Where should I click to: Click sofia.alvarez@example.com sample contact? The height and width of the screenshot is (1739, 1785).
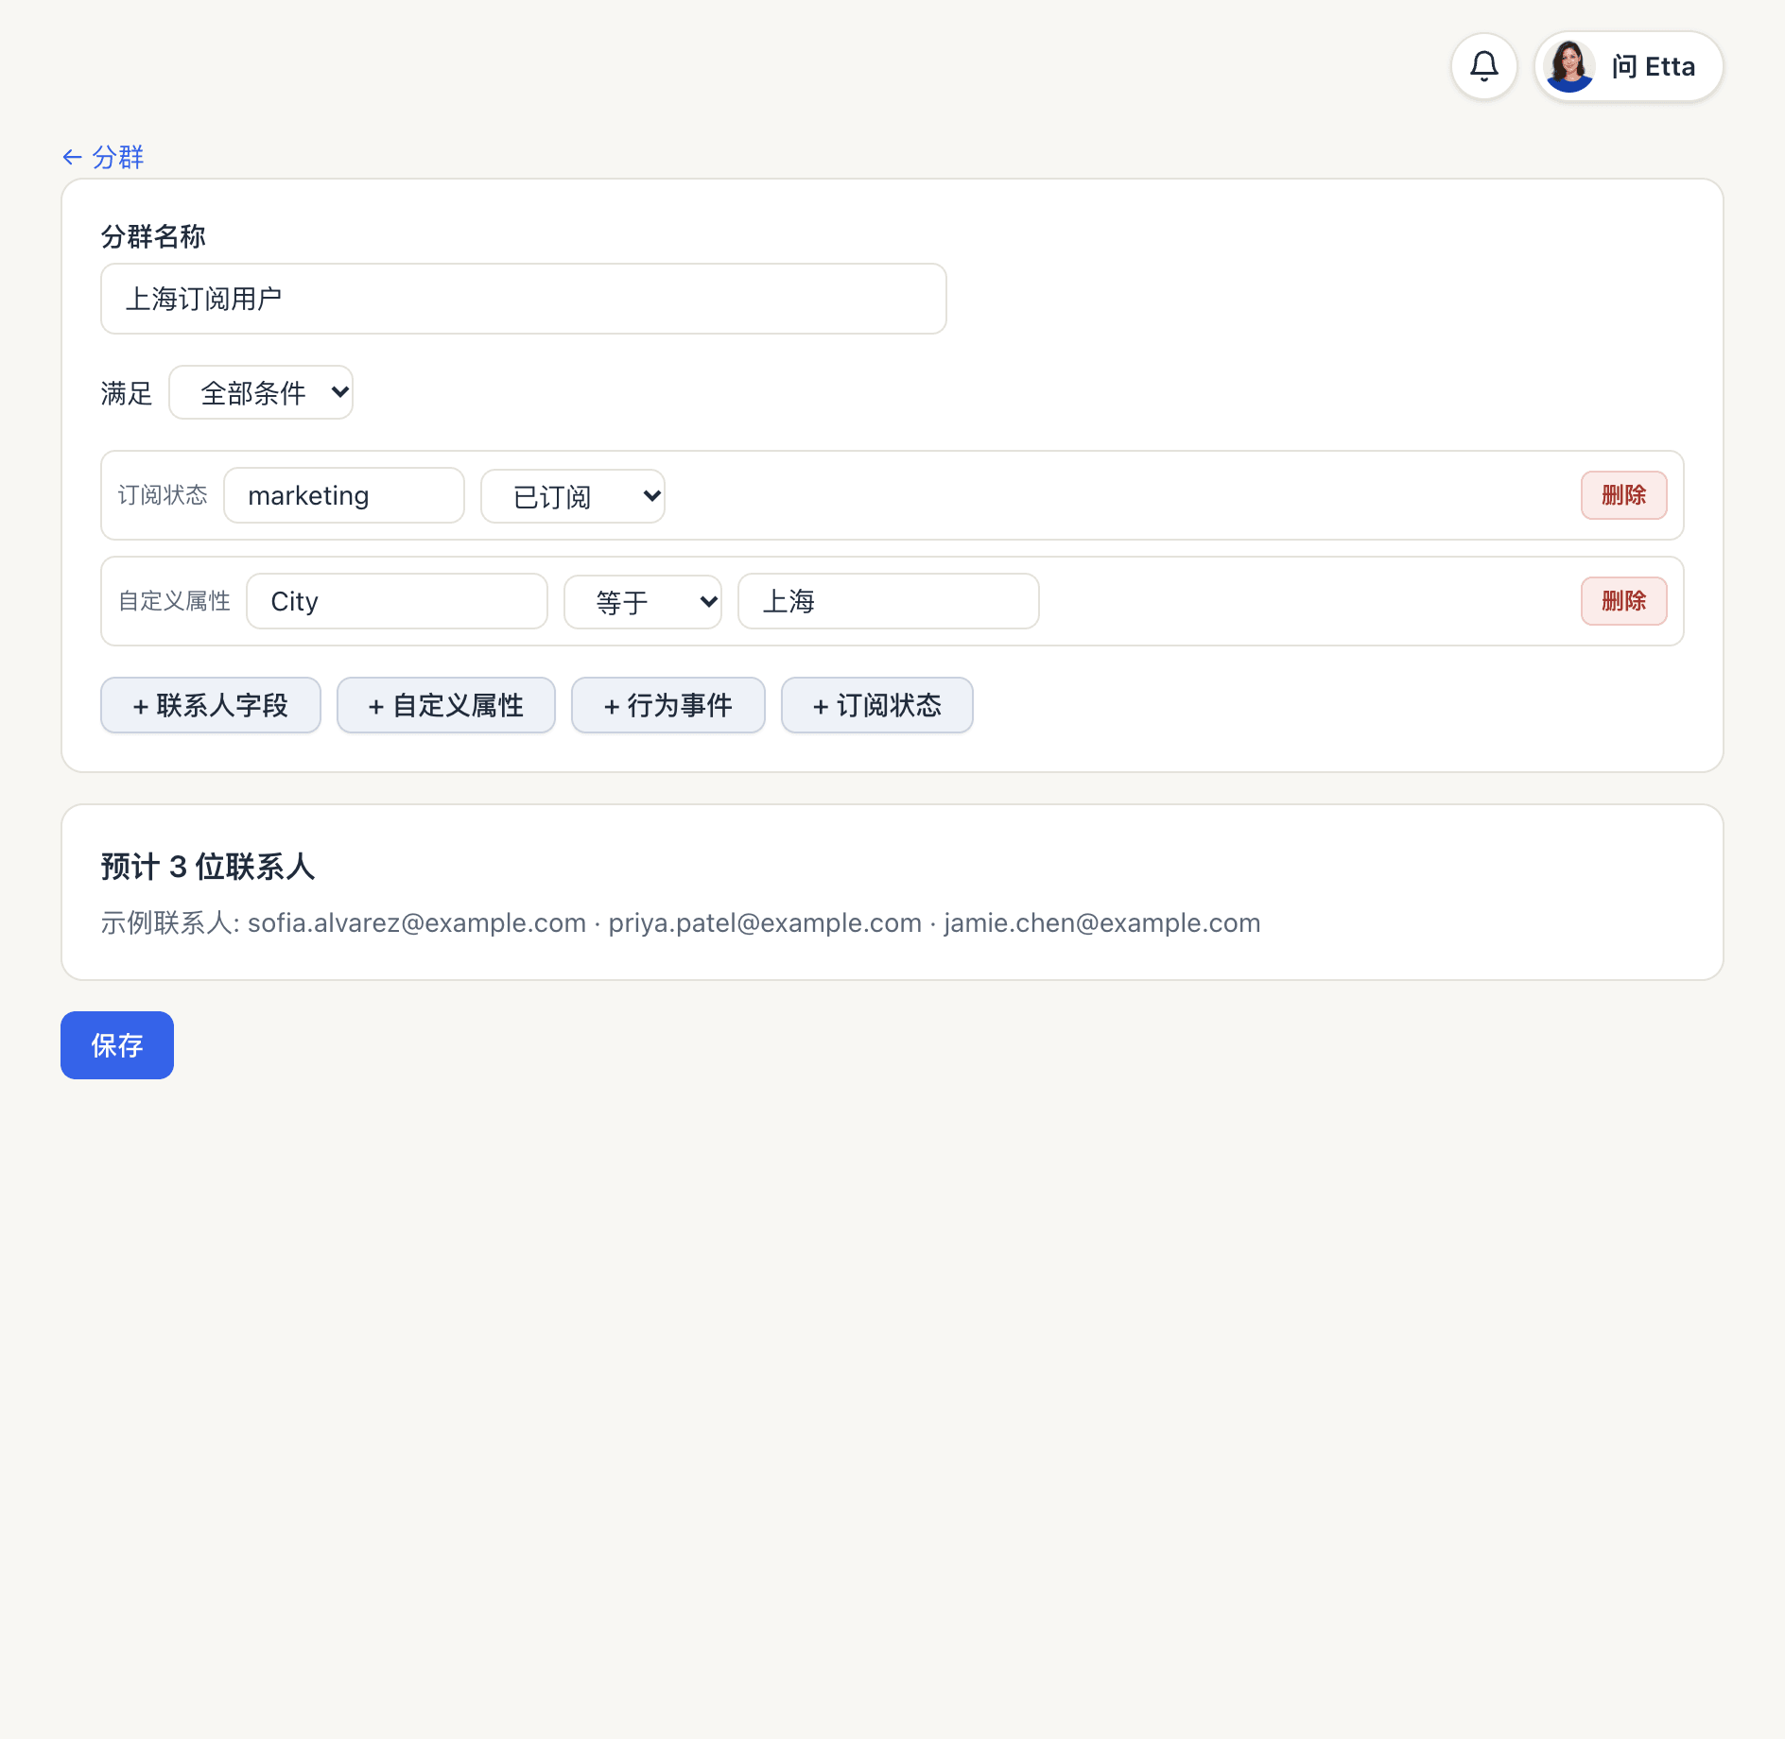(417, 922)
